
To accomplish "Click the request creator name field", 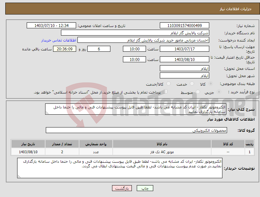I will click(143, 40).
